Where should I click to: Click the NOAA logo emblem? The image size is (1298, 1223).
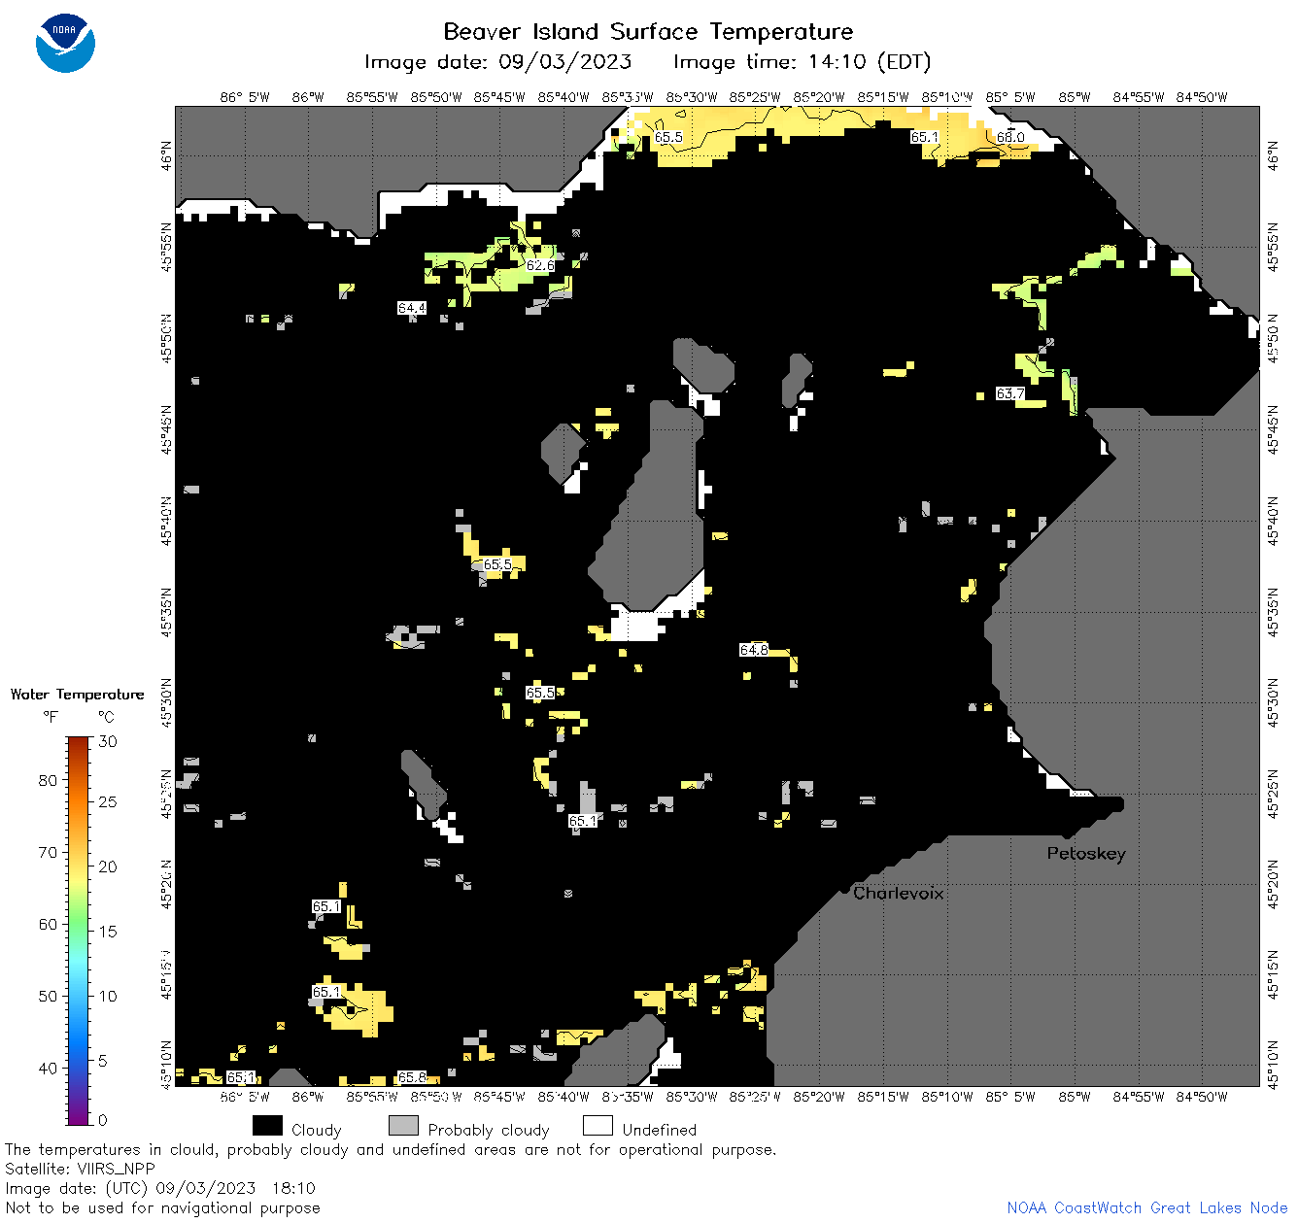[x=65, y=44]
